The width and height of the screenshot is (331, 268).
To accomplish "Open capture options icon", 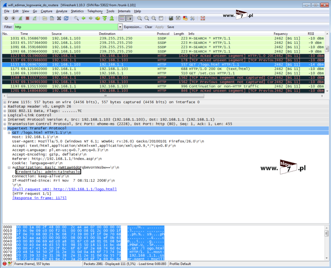I will pos(13,18).
